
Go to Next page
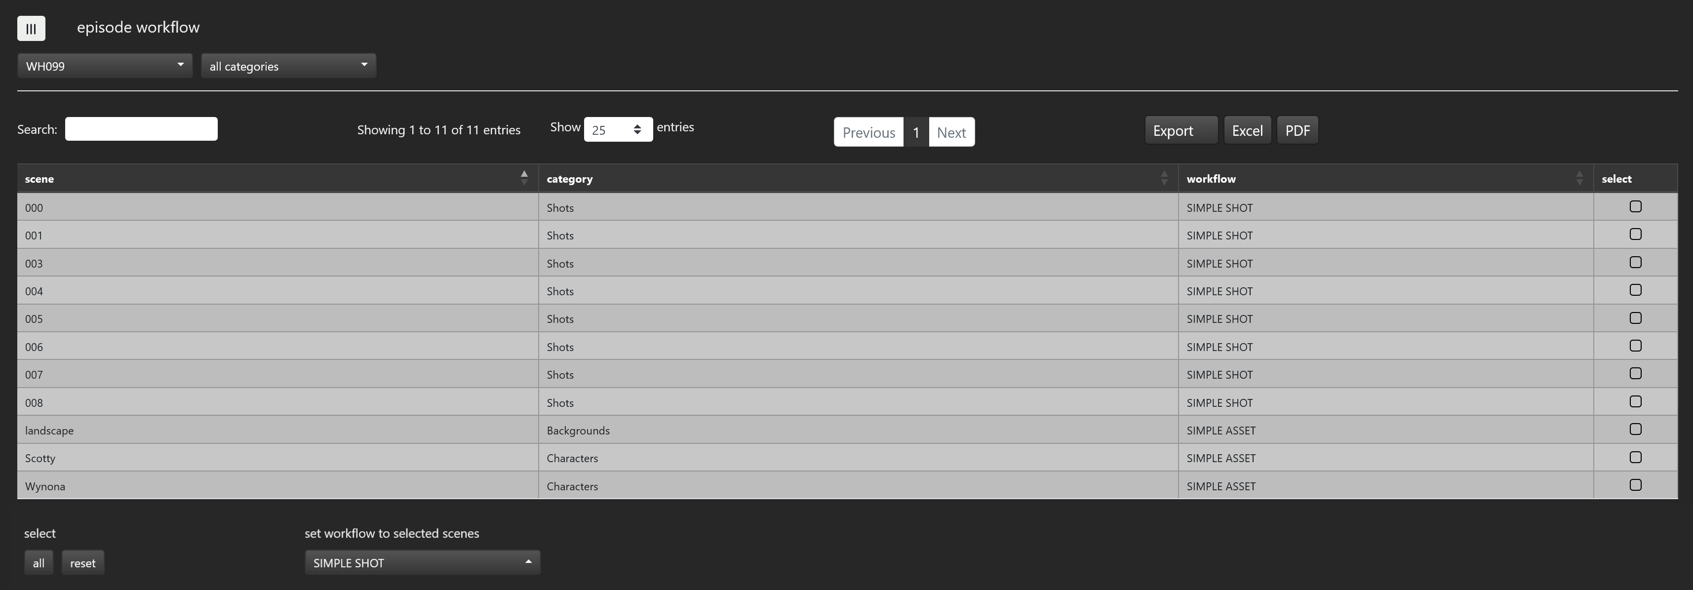951,132
